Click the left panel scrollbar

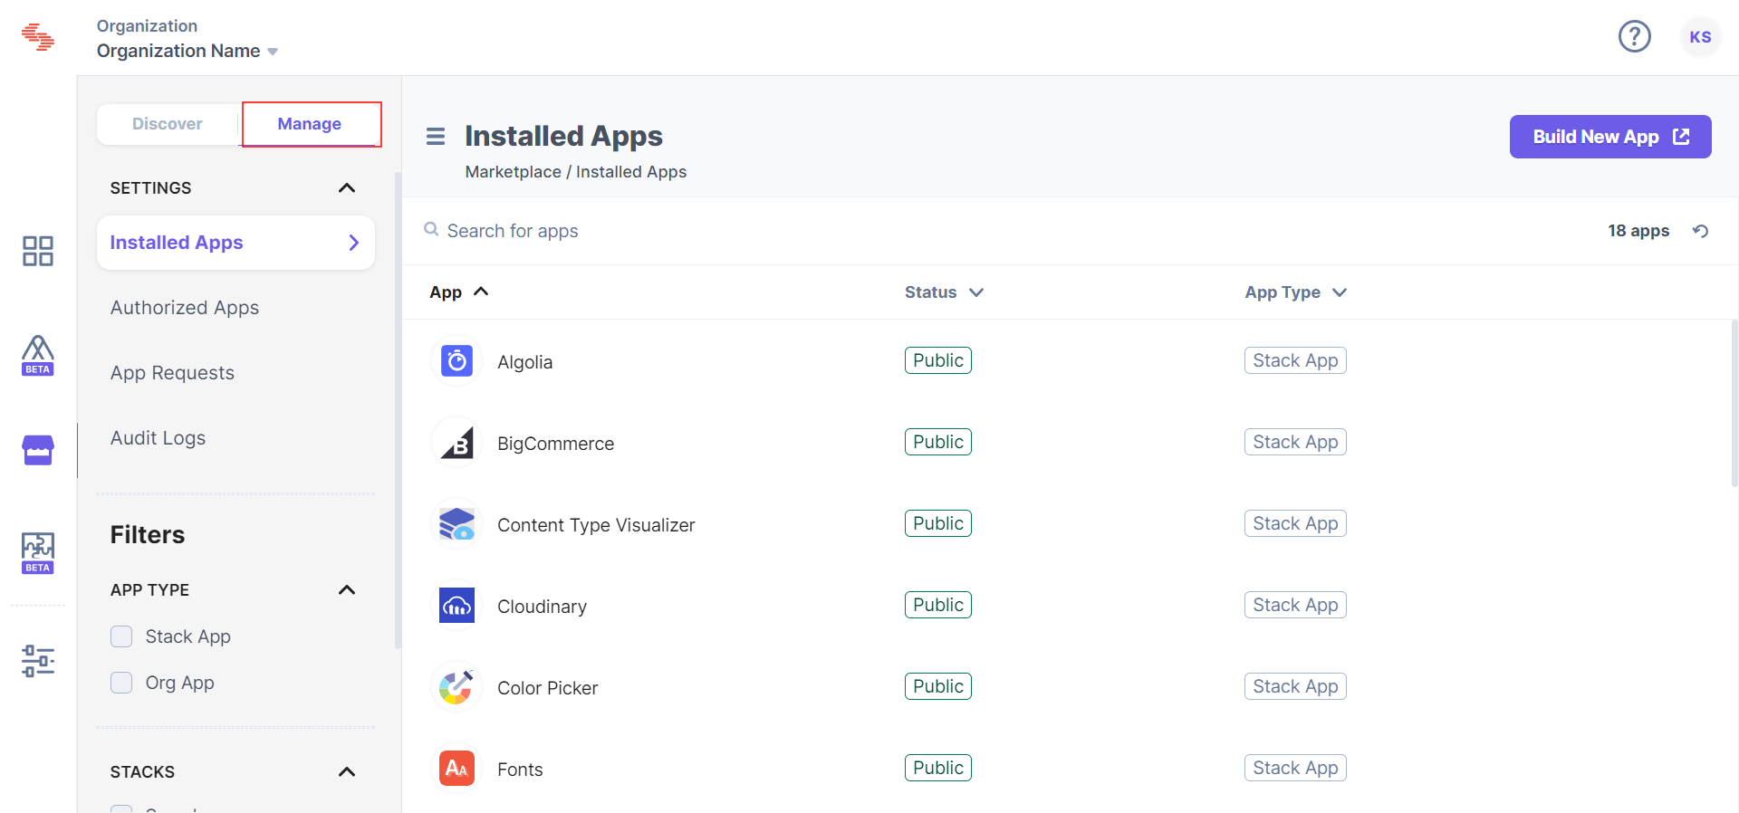398,411
